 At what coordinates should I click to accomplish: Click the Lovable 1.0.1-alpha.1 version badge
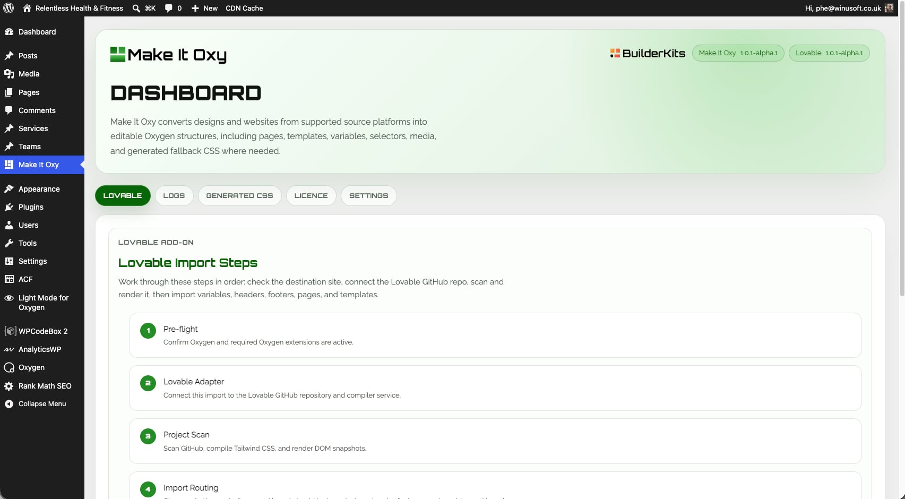click(x=829, y=53)
